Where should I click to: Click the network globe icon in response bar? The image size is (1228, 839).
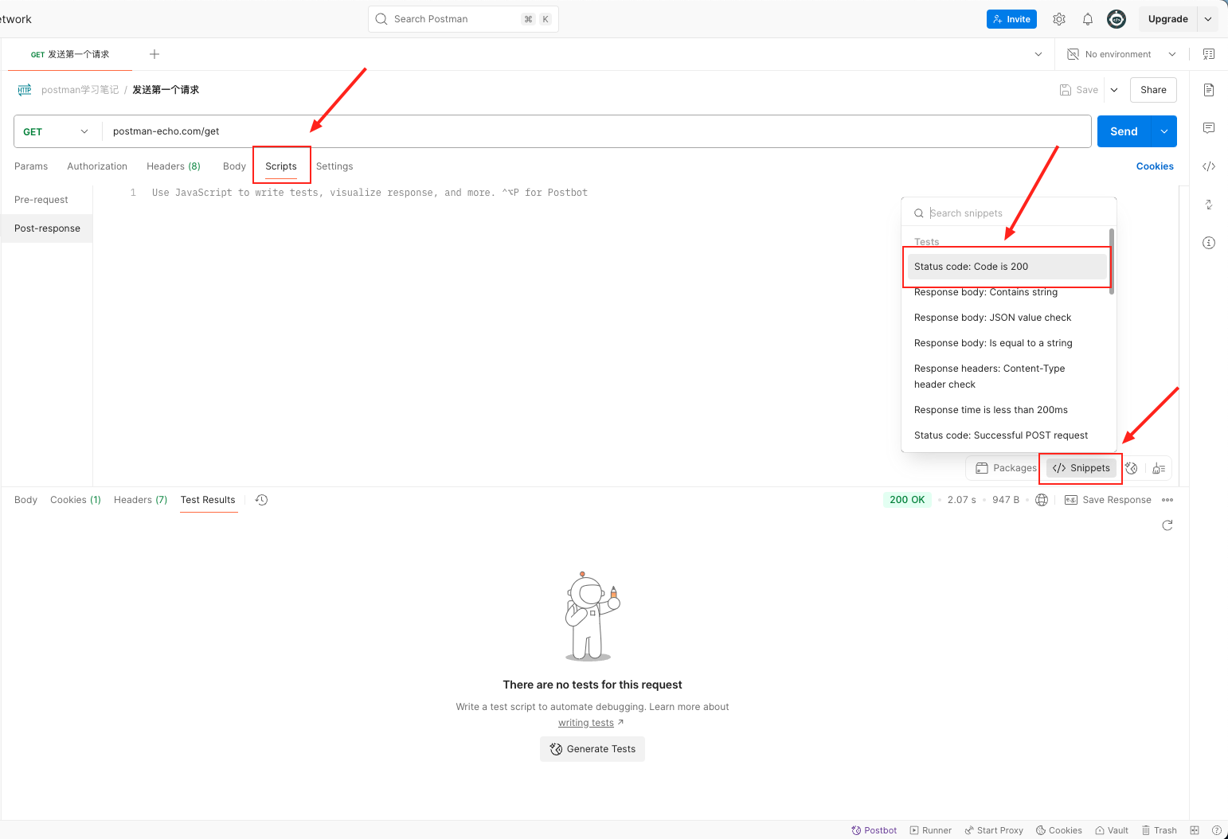click(x=1041, y=500)
